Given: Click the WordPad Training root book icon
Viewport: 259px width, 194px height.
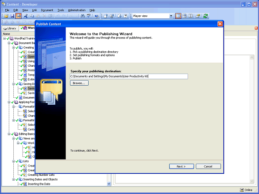Looking at the screenshot, I should (12, 38).
